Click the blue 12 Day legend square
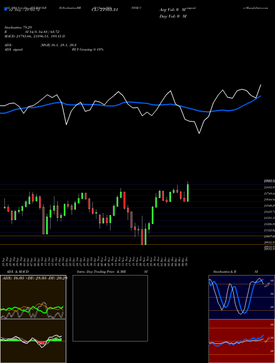The height and width of the screenshot is (363, 275). 5,9
